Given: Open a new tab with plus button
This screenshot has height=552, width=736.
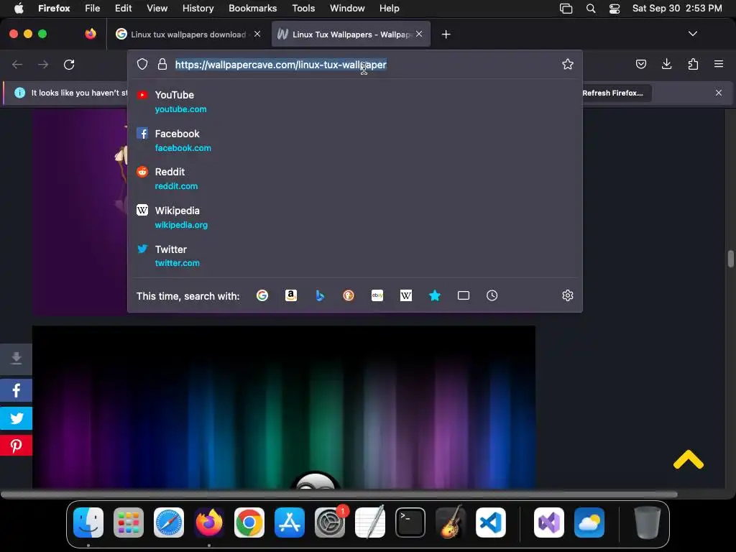Looking at the screenshot, I should [x=446, y=34].
